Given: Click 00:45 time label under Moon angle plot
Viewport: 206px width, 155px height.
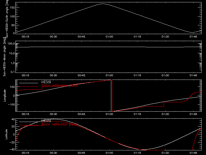Looking at the screenshot, I should coord(81,75).
